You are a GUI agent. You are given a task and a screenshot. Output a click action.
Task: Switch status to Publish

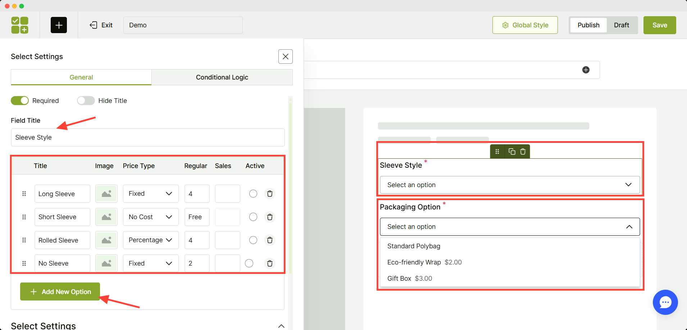tap(588, 25)
